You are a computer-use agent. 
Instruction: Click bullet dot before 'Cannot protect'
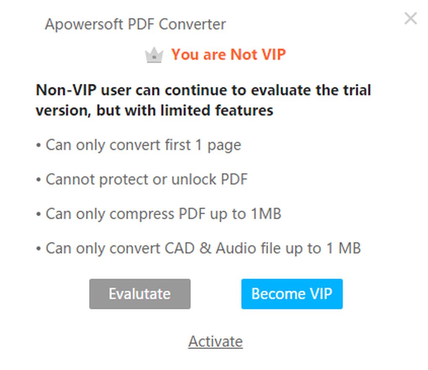pyautogui.click(x=39, y=180)
